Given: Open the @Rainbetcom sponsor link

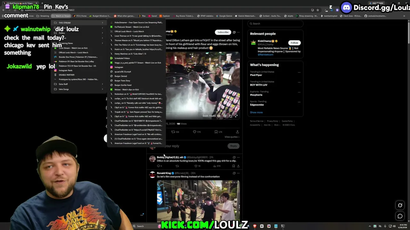Looking at the screenshot, I should coord(266,55).
